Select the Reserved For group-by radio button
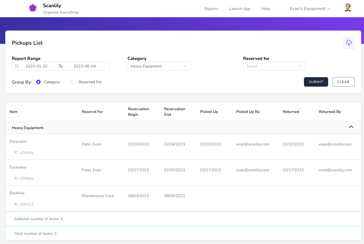Image resolution: width=364 pixels, height=244 pixels. (73, 82)
